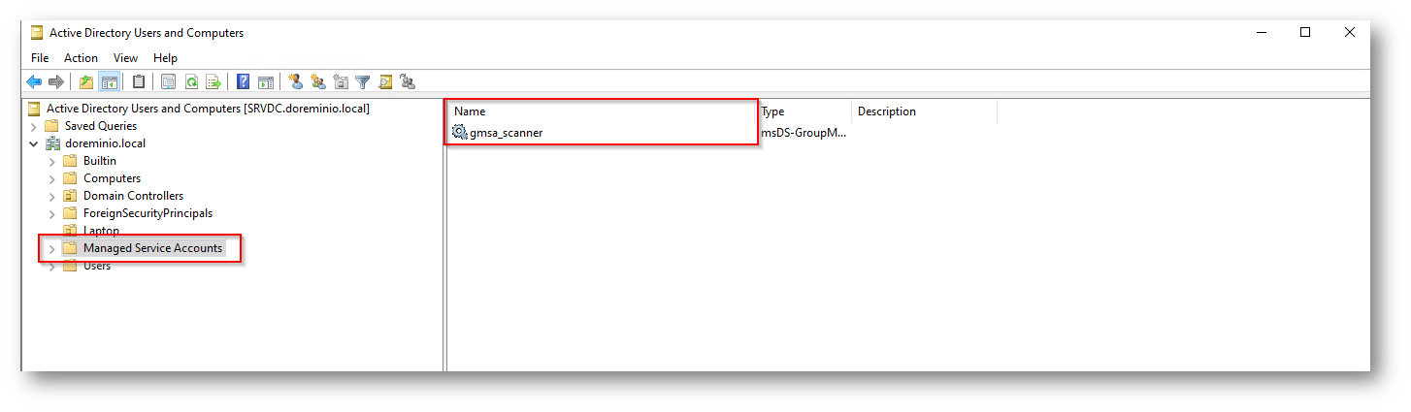Screen dimensions: 1411x412
Task: Click the blue Back arrow in toolbar
Action: coord(34,82)
